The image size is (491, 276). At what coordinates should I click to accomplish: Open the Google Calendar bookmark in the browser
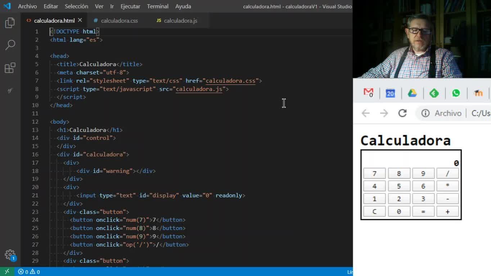(x=390, y=93)
